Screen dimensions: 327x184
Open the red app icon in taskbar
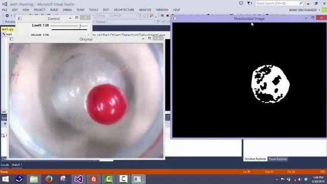94,179
